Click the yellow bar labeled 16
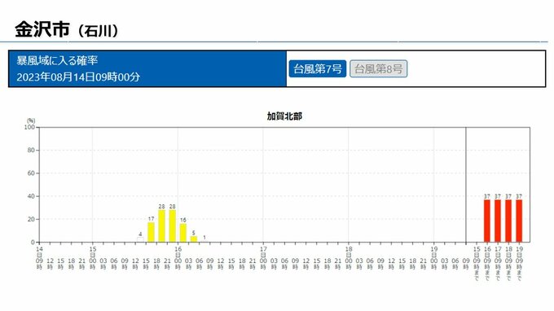554x311 pixels. click(x=183, y=233)
